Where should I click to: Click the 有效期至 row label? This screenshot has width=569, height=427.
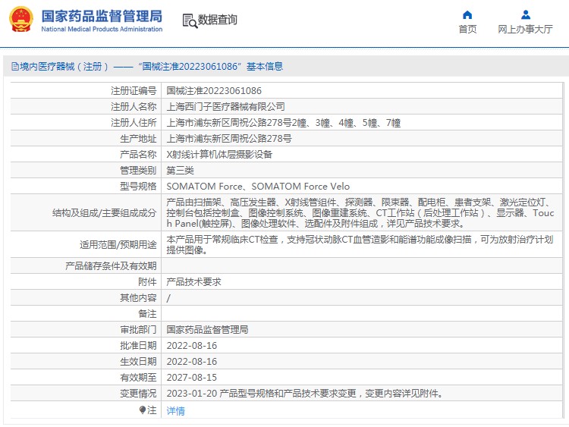[x=138, y=377]
